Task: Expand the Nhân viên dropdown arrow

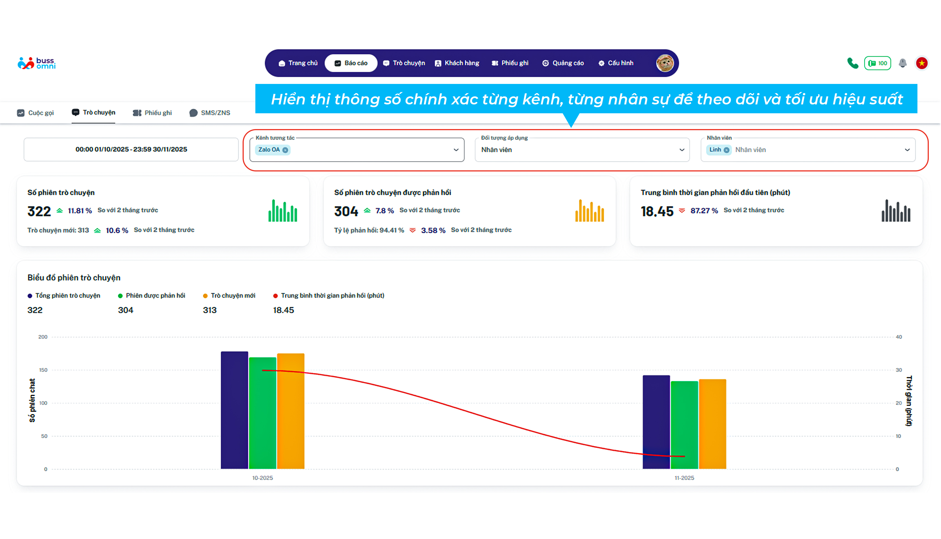Action: 907,150
